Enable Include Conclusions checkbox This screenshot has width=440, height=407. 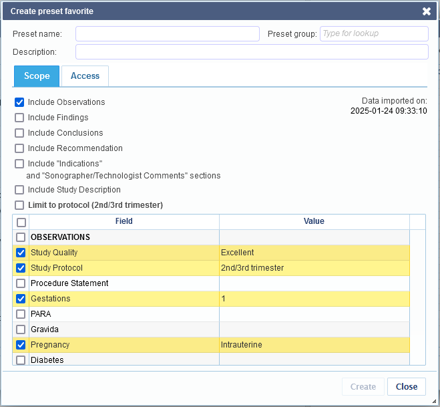(19, 133)
